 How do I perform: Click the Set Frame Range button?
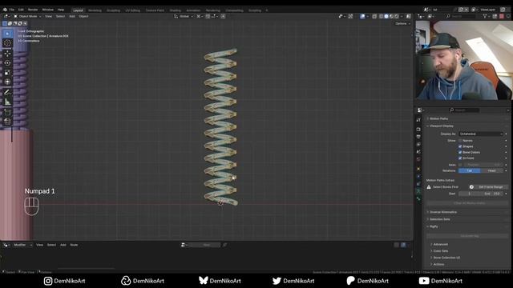coord(491,187)
